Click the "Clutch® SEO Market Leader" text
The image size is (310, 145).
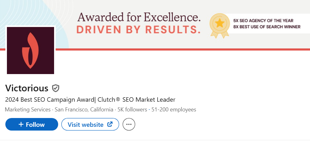(x=136, y=99)
